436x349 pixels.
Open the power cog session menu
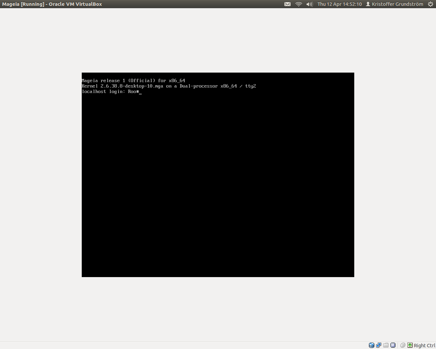pyautogui.click(x=431, y=4)
